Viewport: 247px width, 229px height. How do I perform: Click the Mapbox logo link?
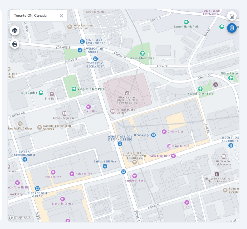[x=19, y=217]
